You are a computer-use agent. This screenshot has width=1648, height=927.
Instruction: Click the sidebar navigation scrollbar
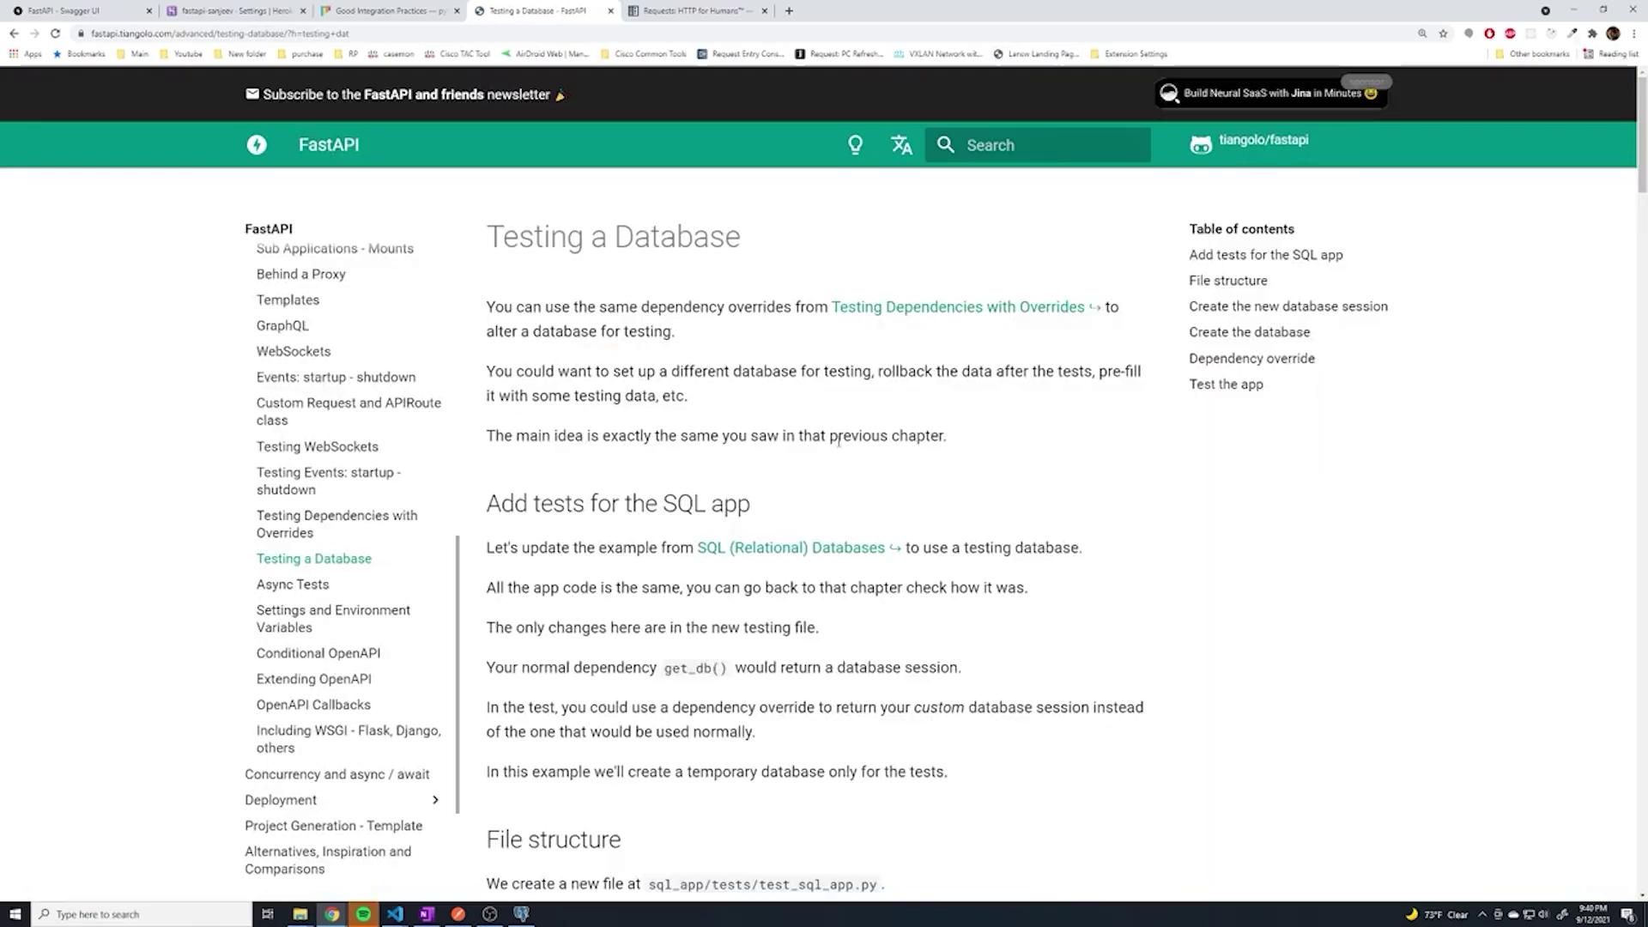(457, 674)
